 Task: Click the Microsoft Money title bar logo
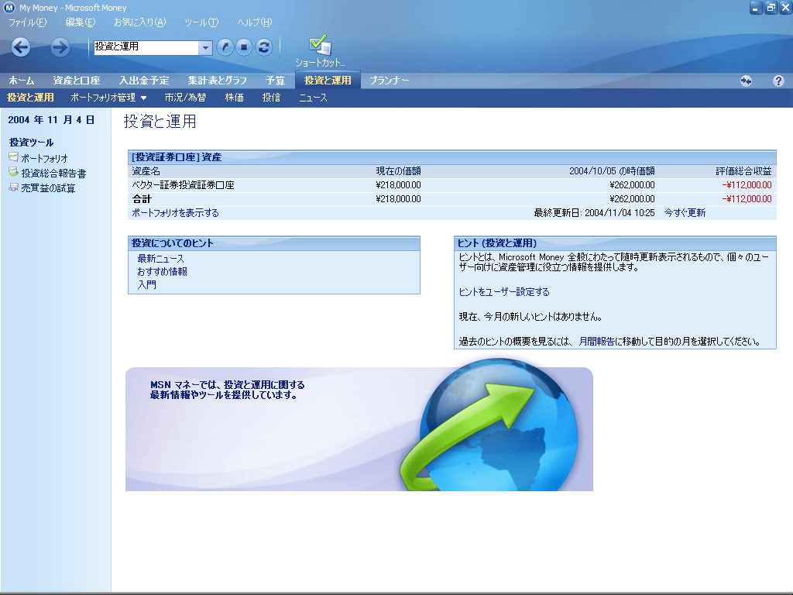9,8
